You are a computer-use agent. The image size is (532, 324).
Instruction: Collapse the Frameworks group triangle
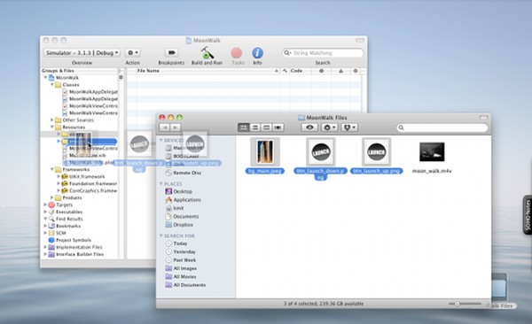point(52,169)
